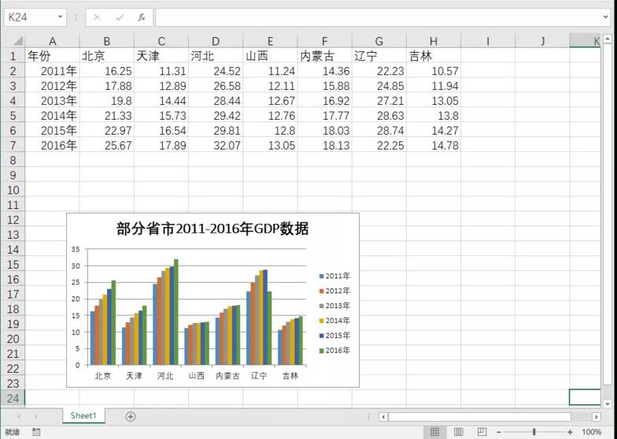Viewport: 617px width, 439px height.
Task: Click the 2015年 legend entry
Action: [x=334, y=336]
